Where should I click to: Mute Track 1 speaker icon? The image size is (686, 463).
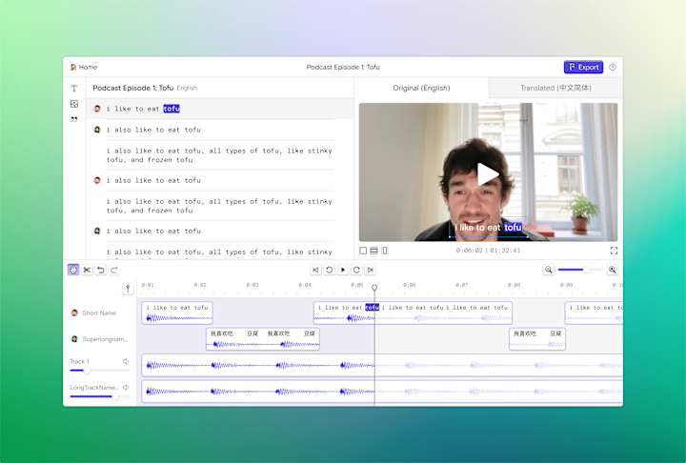click(126, 361)
